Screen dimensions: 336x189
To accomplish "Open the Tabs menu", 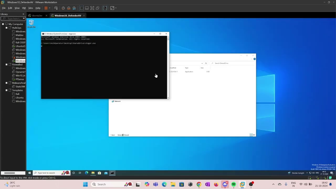I will [x=30, y=8].
